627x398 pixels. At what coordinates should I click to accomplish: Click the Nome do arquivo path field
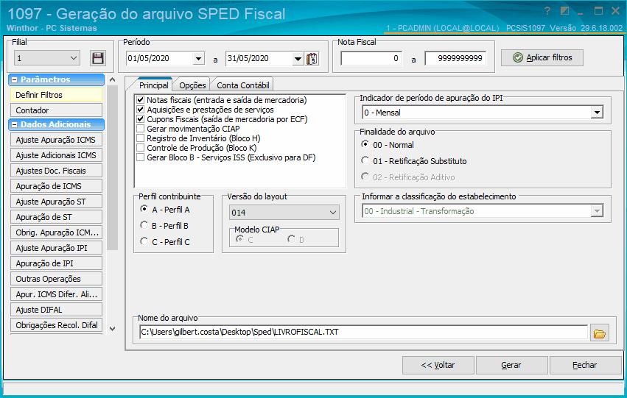363,332
